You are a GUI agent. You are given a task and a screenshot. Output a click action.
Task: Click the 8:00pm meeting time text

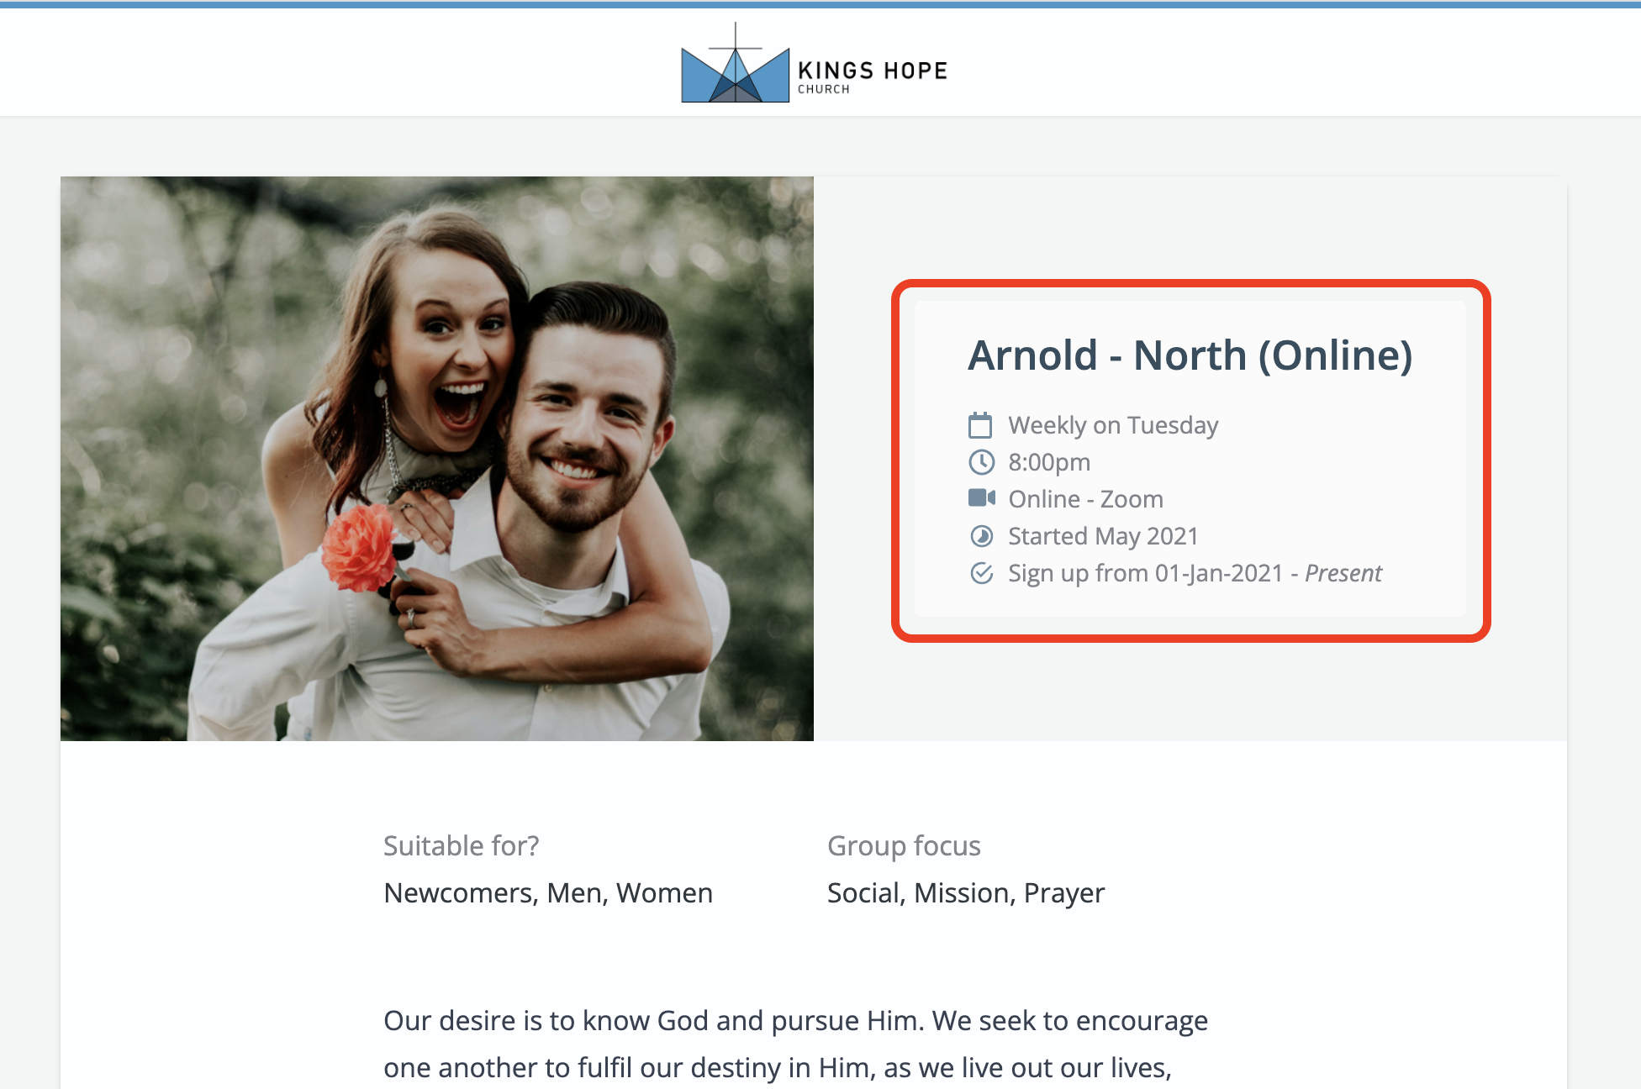coord(1048,462)
